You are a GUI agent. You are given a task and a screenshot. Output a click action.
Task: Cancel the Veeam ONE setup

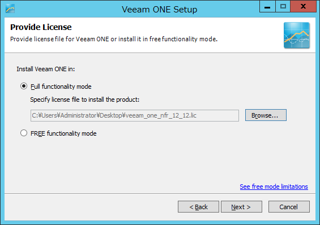point(289,207)
